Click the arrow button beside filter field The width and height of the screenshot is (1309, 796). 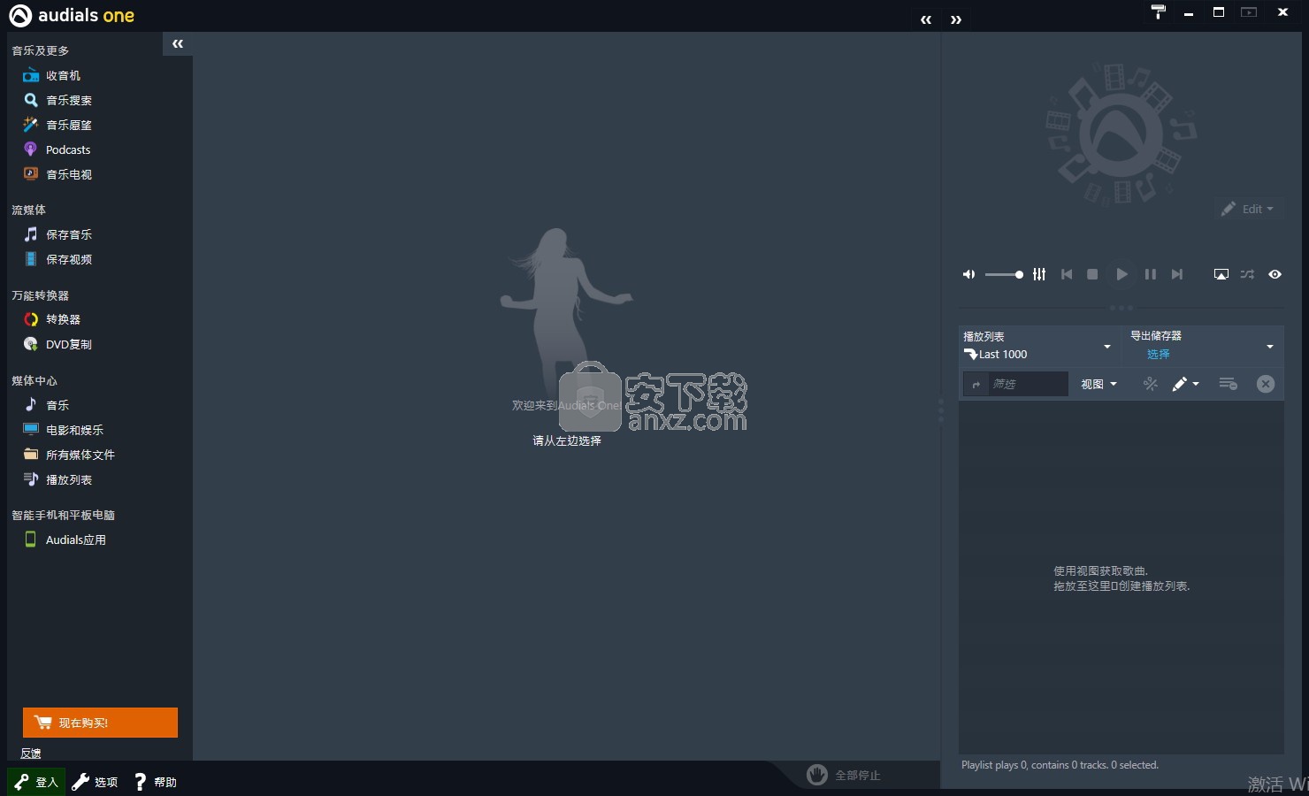point(976,384)
